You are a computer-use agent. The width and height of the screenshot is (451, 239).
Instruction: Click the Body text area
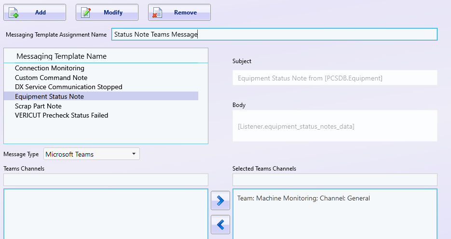tap(335, 126)
